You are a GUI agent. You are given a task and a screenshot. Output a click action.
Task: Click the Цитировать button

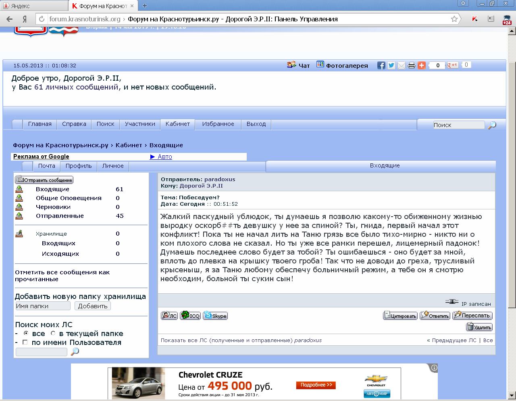click(x=400, y=316)
